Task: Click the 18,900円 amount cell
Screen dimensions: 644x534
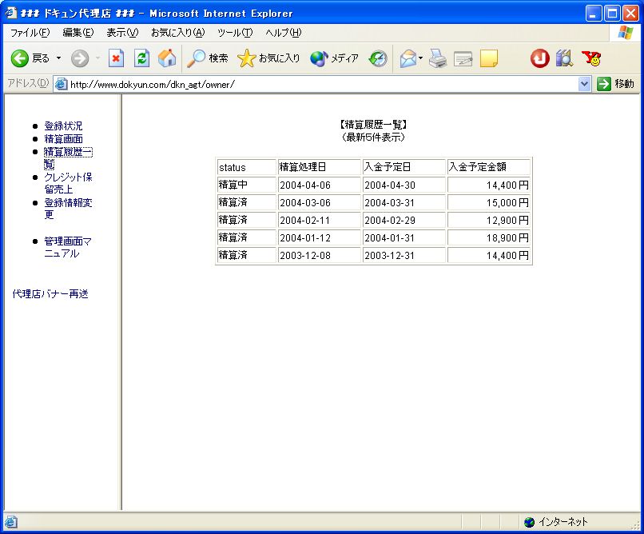Action: (489, 238)
